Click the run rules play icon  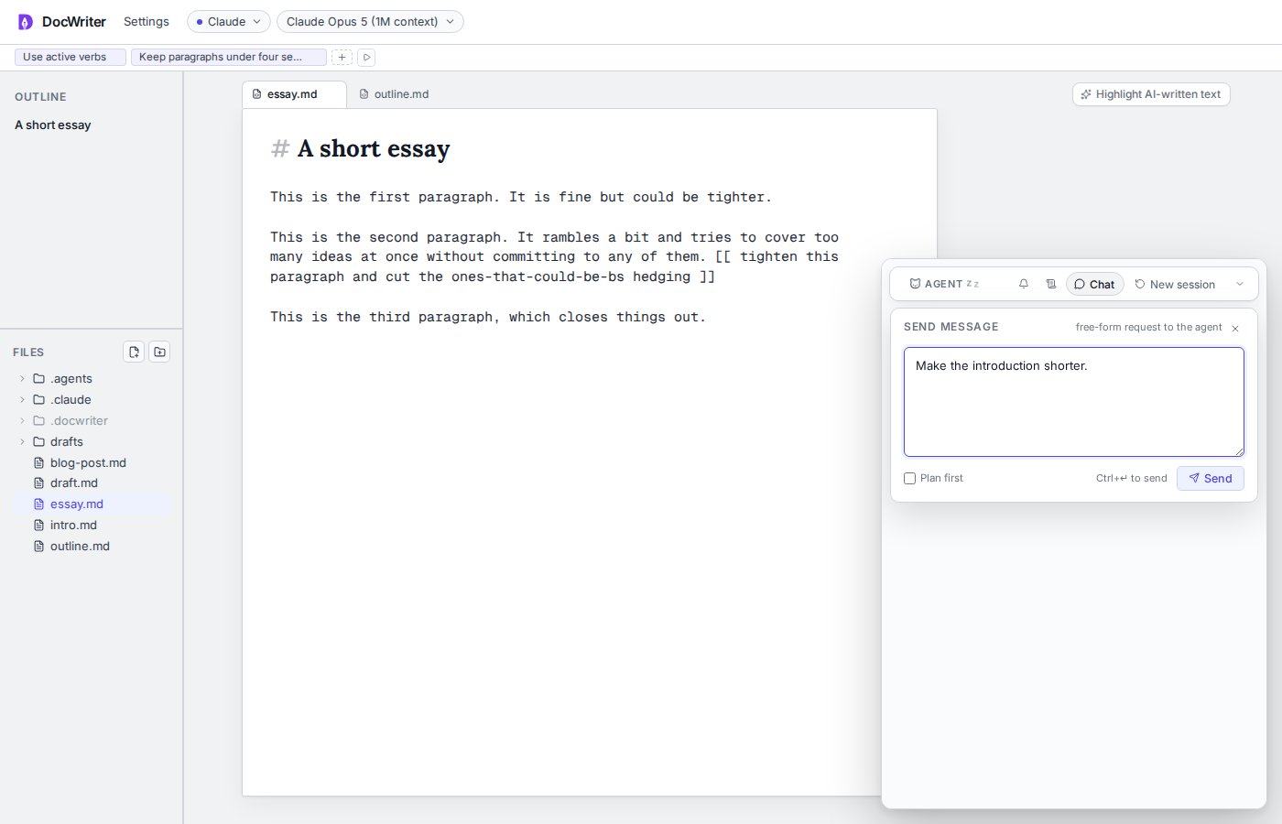(x=366, y=57)
